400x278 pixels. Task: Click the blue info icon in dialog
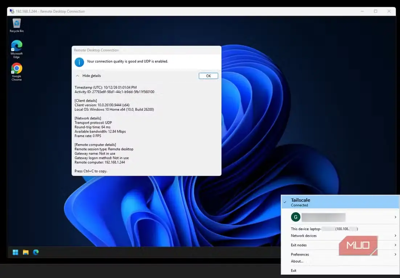tap(79, 62)
